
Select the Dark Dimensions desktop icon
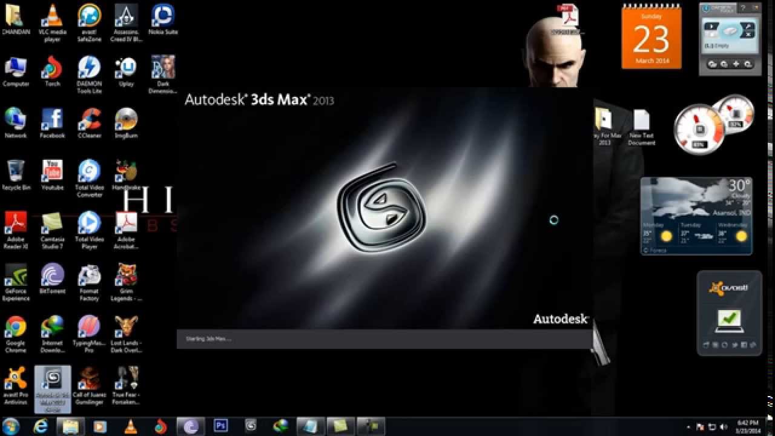tap(163, 75)
